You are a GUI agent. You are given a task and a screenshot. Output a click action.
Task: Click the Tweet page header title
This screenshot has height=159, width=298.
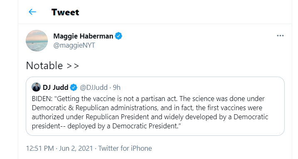tap(65, 12)
